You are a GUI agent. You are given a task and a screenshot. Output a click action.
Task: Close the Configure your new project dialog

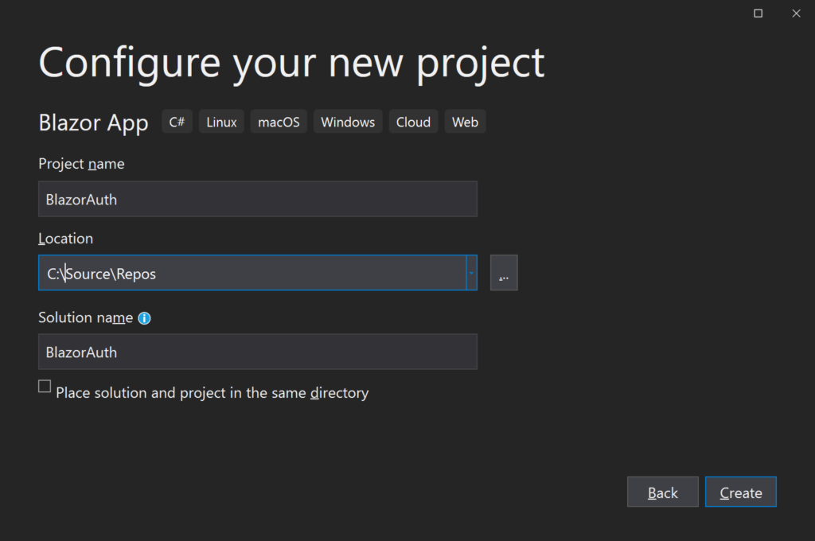(x=796, y=13)
